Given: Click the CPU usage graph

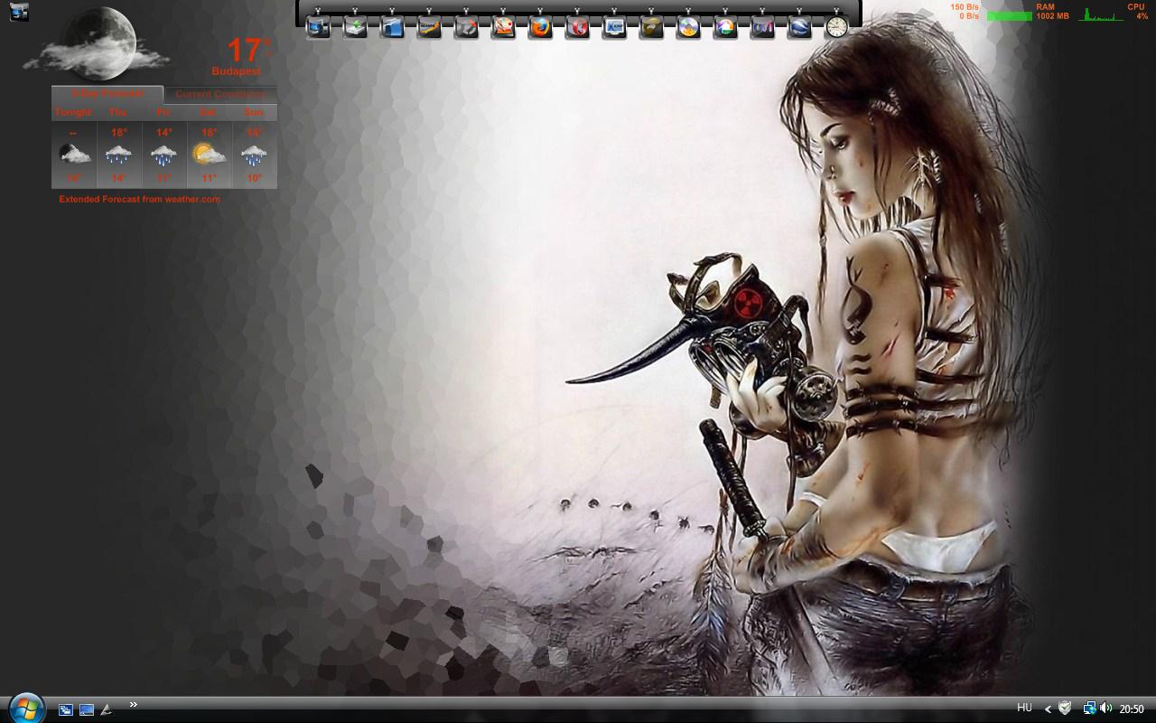Looking at the screenshot, I should coord(1102,14).
